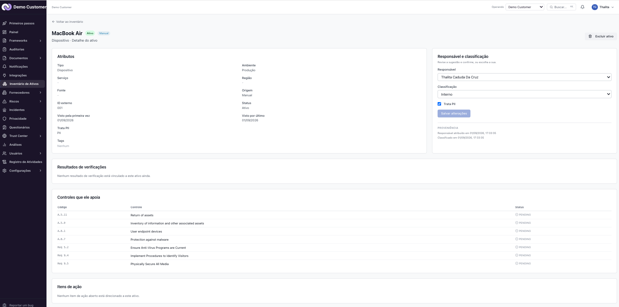
Task: Click the trash icon on Excluir ativo
Action: tap(590, 36)
